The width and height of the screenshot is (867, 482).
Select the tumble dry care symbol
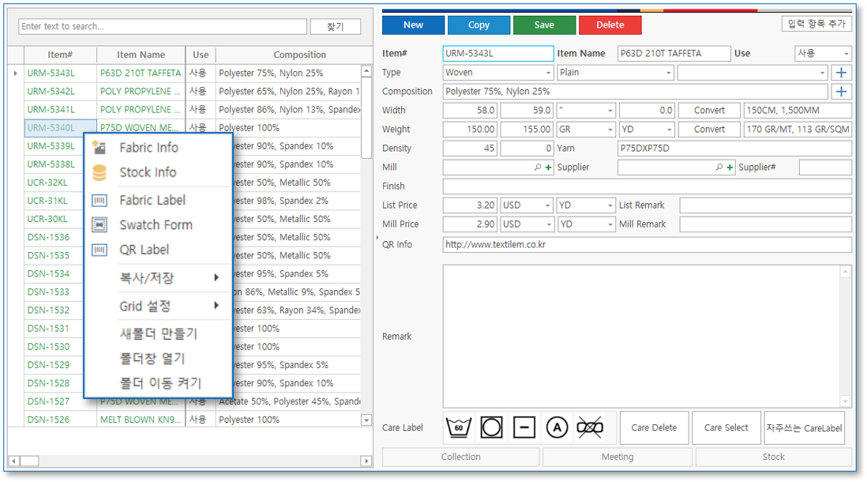[491, 427]
